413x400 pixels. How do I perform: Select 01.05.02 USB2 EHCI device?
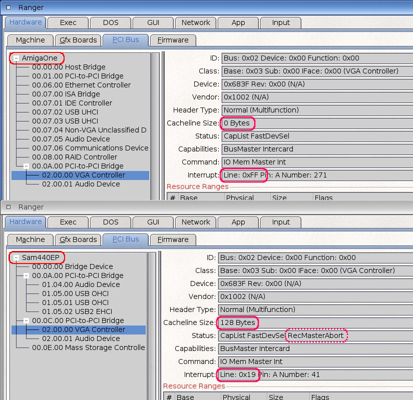(76, 311)
